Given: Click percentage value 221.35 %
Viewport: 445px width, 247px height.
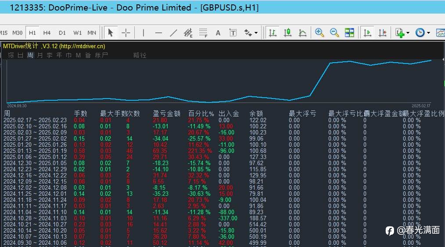Looking at the screenshot, I should [x=200, y=151].
